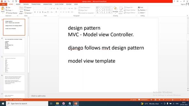Toggle underline formatting
Screen dimensions: 189x106
40,12
